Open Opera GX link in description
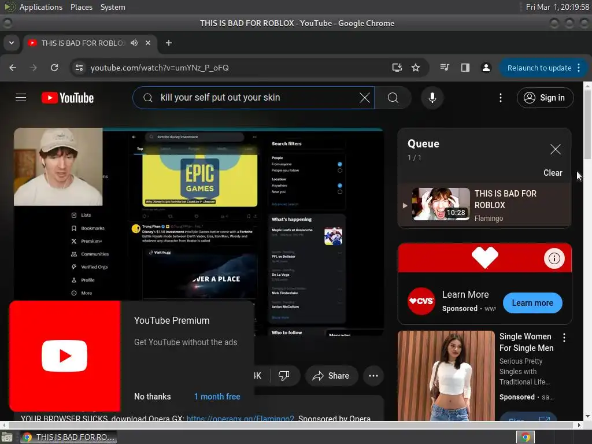592x444 pixels. pyautogui.click(x=240, y=418)
